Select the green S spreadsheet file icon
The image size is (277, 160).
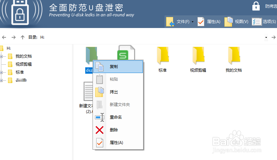(126, 53)
